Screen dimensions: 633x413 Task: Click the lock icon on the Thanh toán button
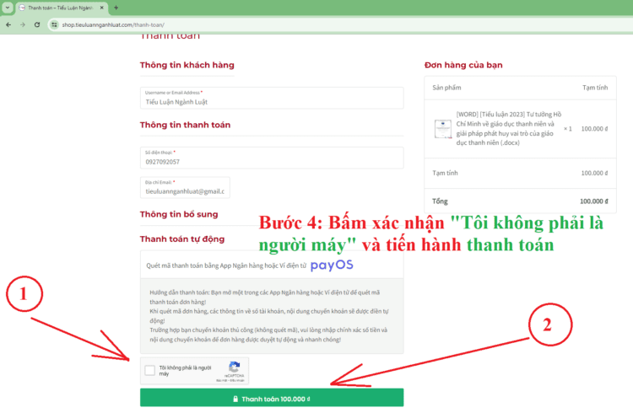(x=235, y=399)
